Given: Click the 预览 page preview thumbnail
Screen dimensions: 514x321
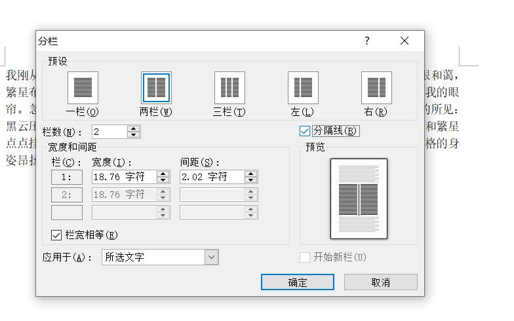Looking at the screenshot, I should [x=359, y=198].
